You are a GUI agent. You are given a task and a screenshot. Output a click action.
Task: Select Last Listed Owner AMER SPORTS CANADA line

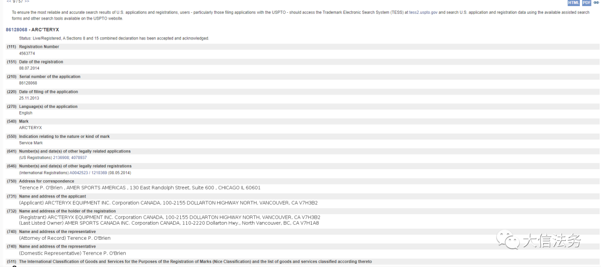[169, 223]
